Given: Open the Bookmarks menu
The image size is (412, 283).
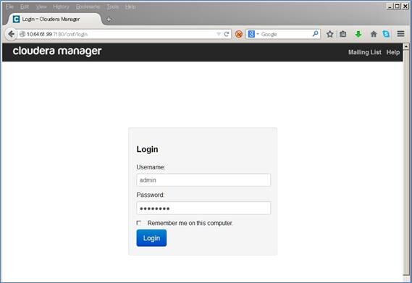Looking at the screenshot, I should coord(88,7).
